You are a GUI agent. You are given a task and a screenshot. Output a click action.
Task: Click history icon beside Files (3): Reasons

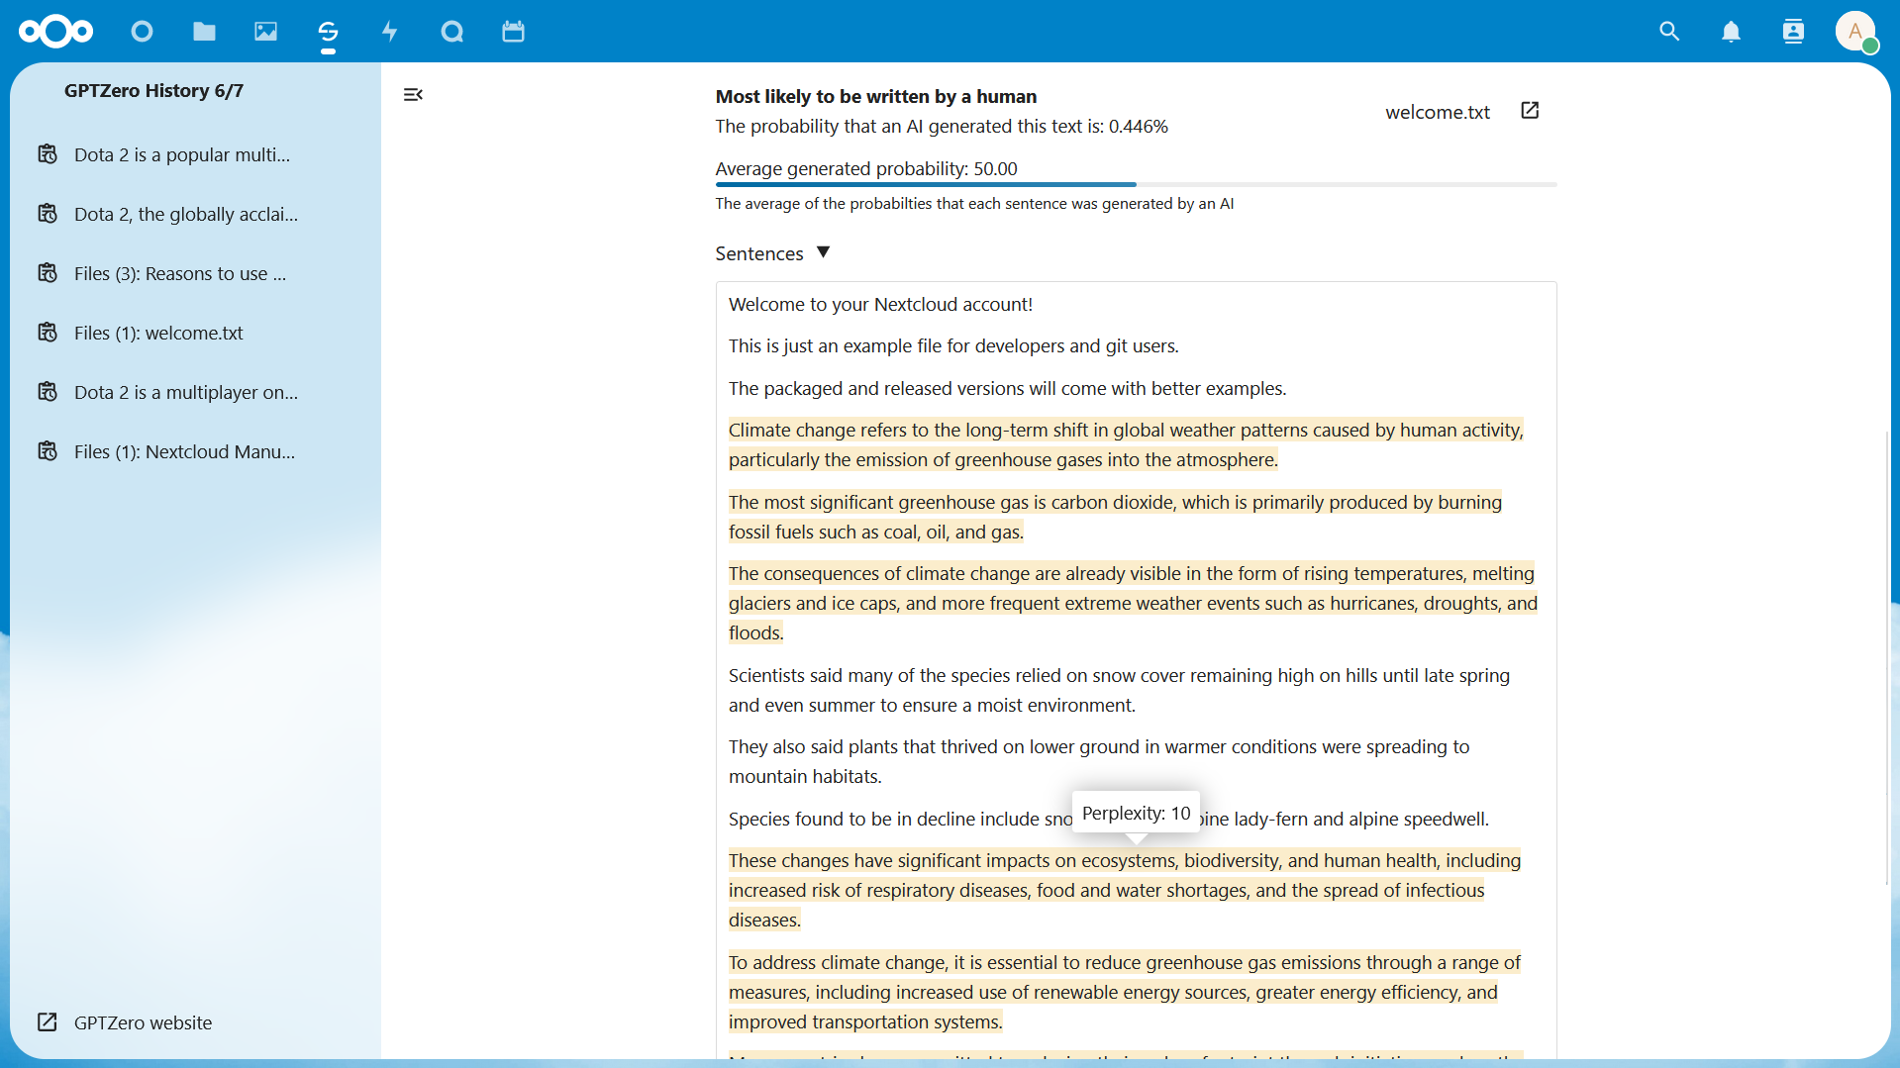(x=48, y=273)
